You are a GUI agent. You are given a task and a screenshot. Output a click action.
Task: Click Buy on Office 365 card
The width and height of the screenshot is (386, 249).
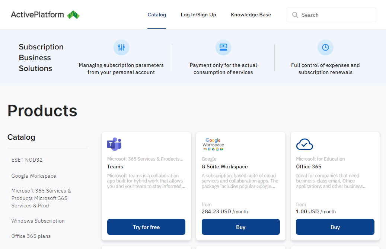coord(335,227)
